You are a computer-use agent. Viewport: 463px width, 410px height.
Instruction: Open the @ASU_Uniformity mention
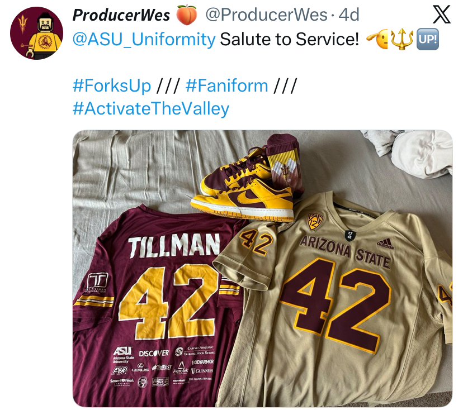coord(144,40)
